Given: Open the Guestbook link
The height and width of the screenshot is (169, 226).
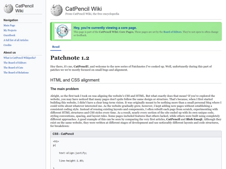Looking at the screenshot, I should coord(9,35).
